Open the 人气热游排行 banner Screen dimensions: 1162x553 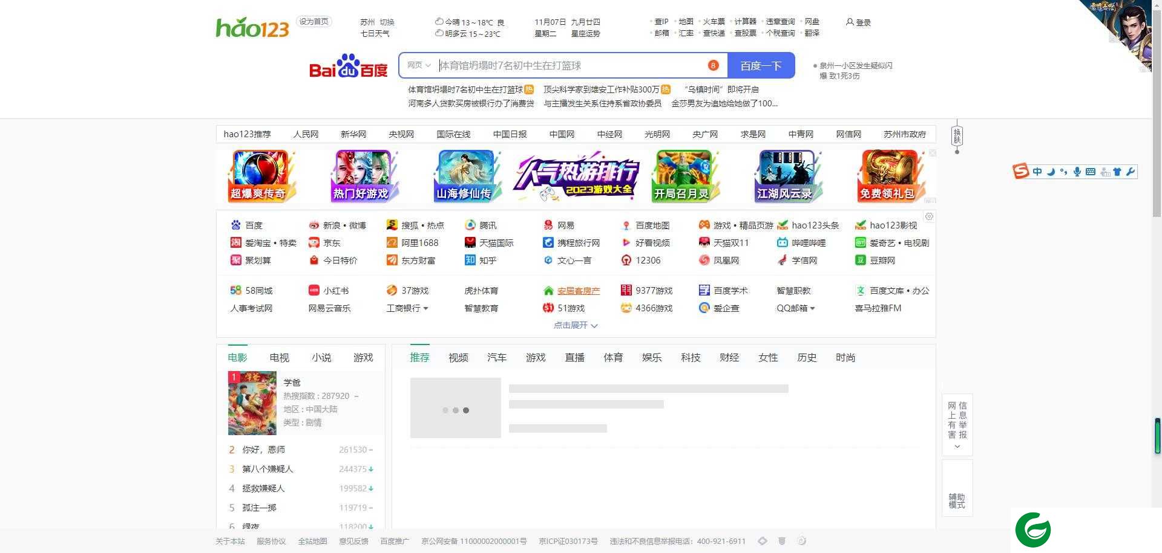(x=576, y=176)
